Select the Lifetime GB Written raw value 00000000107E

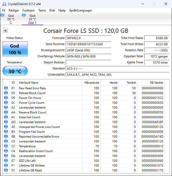[153, 166]
